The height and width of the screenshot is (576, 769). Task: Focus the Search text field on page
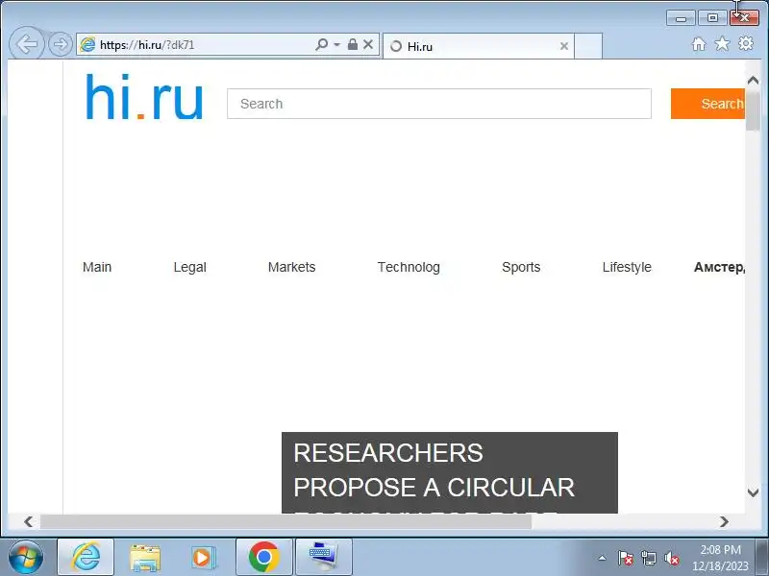tap(439, 104)
